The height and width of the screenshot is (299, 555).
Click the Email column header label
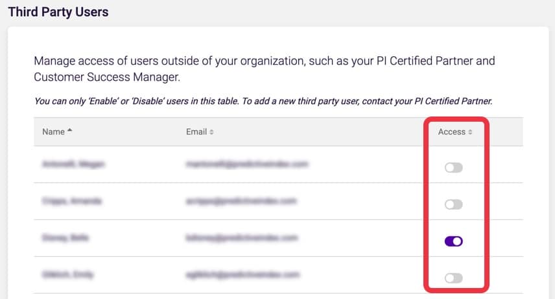[x=196, y=132]
